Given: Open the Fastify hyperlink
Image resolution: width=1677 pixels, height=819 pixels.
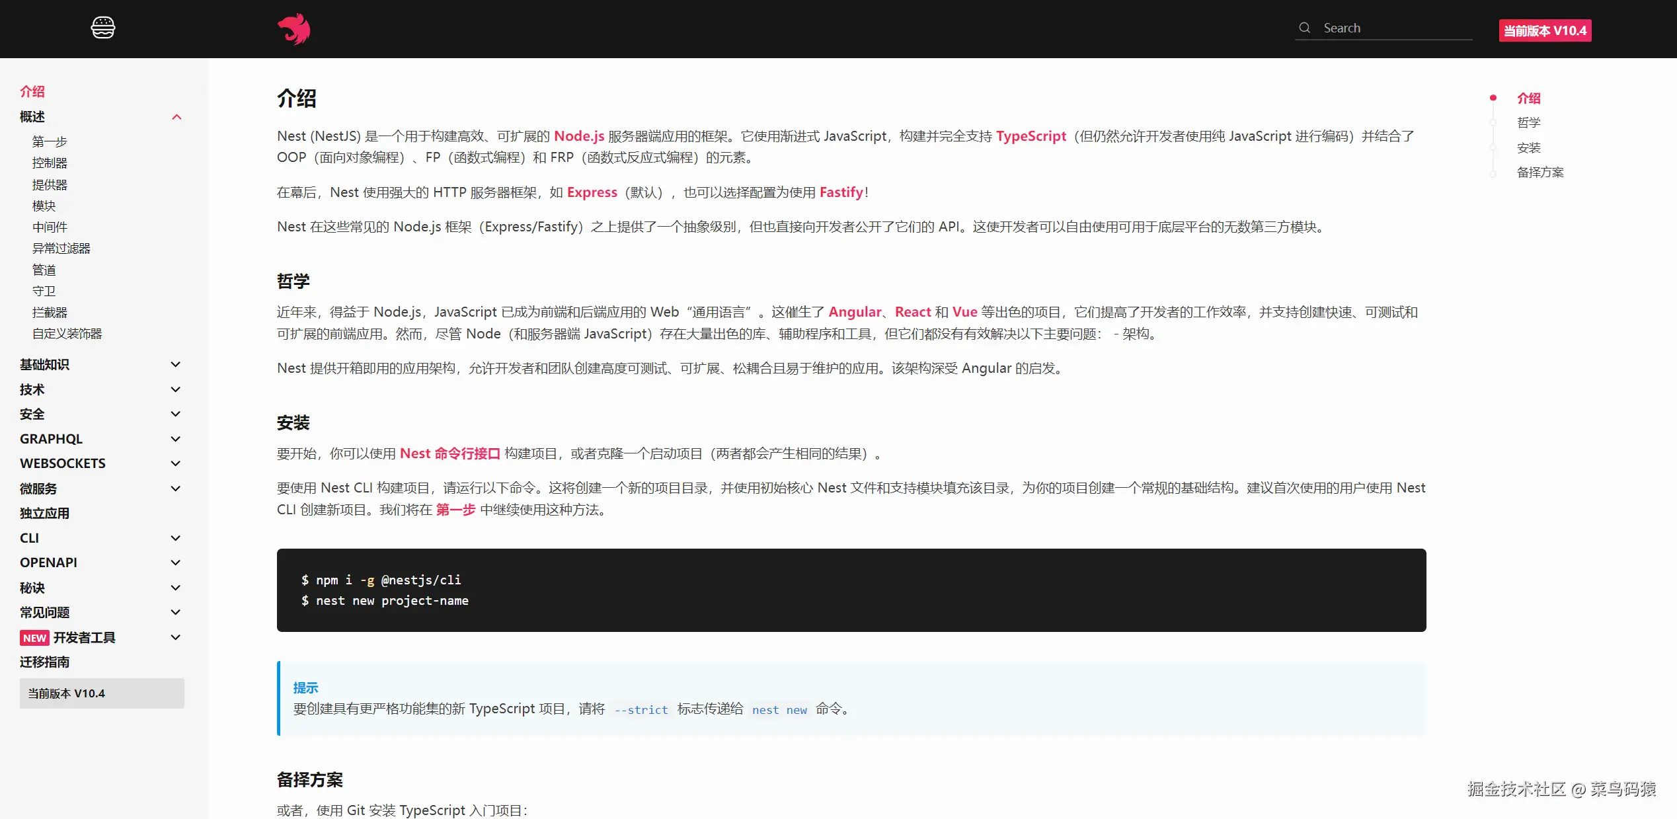Looking at the screenshot, I should [x=841, y=192].
